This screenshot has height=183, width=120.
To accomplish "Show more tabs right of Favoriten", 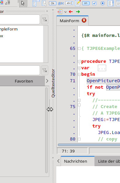I will click(47, 81).
